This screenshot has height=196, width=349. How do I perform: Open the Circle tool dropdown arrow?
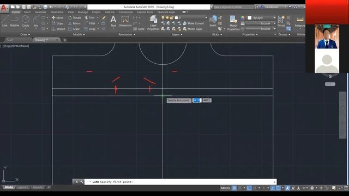pos(26,28)
